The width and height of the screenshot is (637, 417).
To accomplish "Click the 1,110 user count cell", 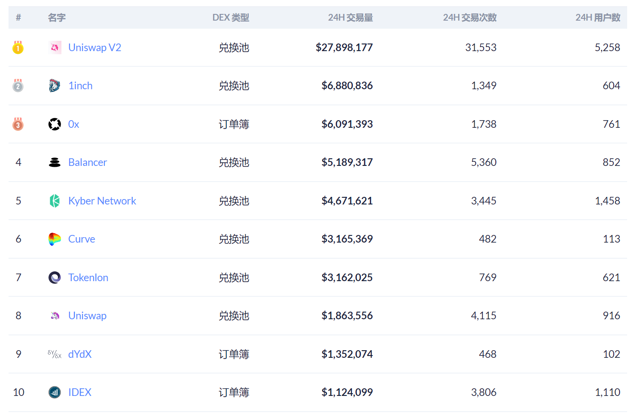I will pos(607,392).
